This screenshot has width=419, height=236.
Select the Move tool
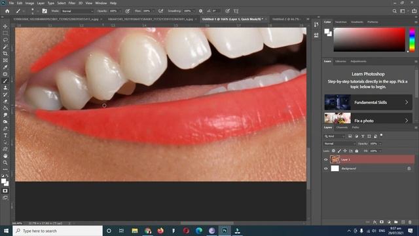pyautogui.click(x=5, y=26)
